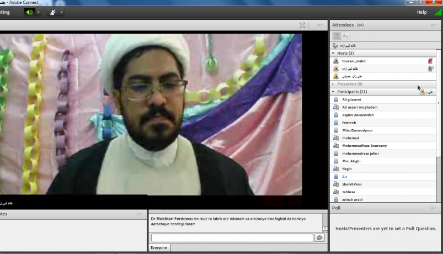Screen dimensions: 443x254
Task: Select the Everyone chat tab
Action: pos(159,248)
